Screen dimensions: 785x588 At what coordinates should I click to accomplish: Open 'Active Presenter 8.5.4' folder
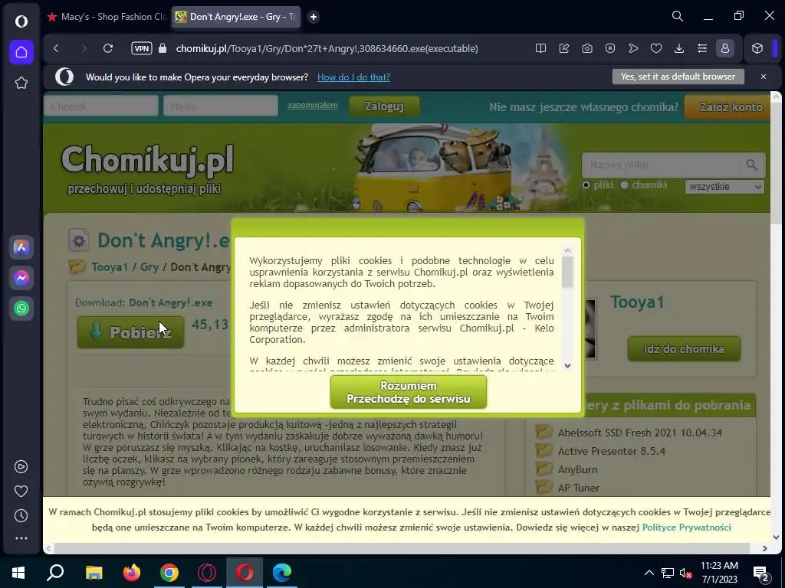[612, 451]
